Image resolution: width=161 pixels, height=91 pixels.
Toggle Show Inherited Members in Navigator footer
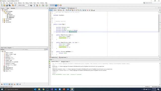pos(2,84)
